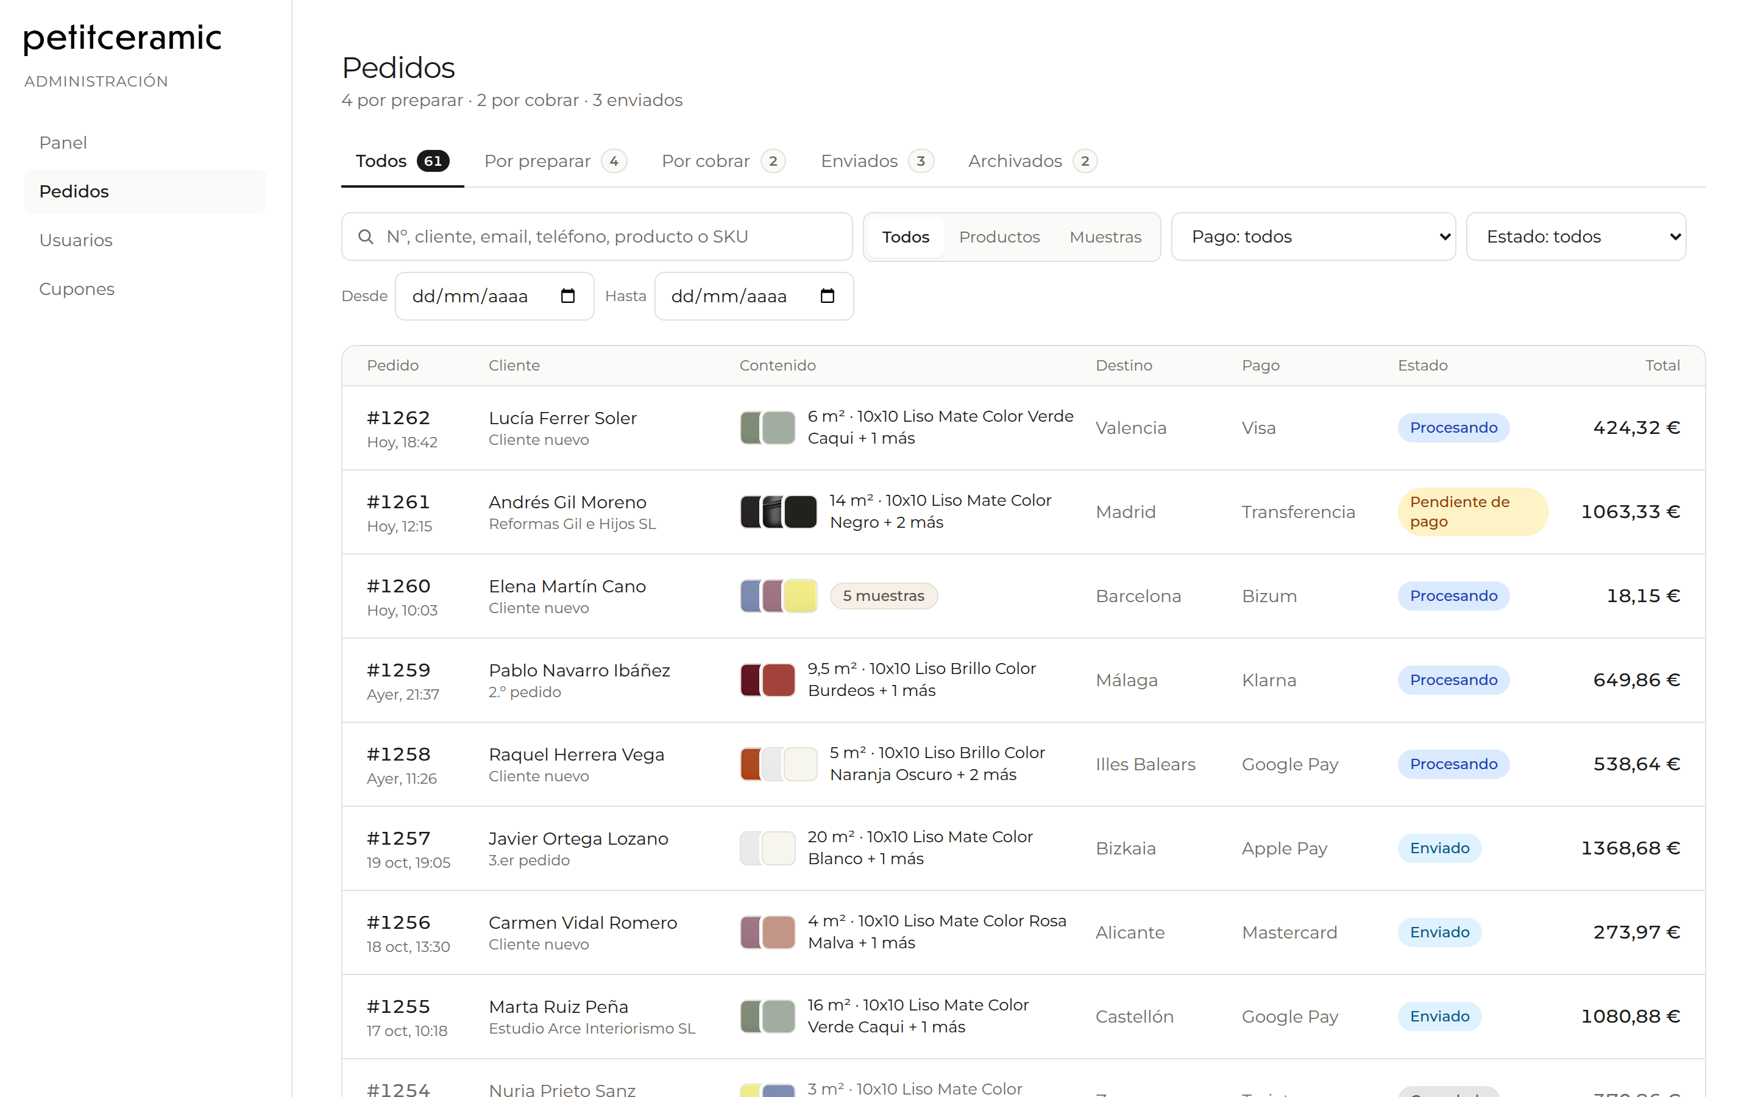Select the Productos segment filter

999,236
